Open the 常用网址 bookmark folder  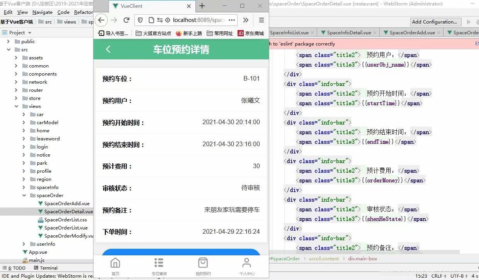click(x=219, y=33)
